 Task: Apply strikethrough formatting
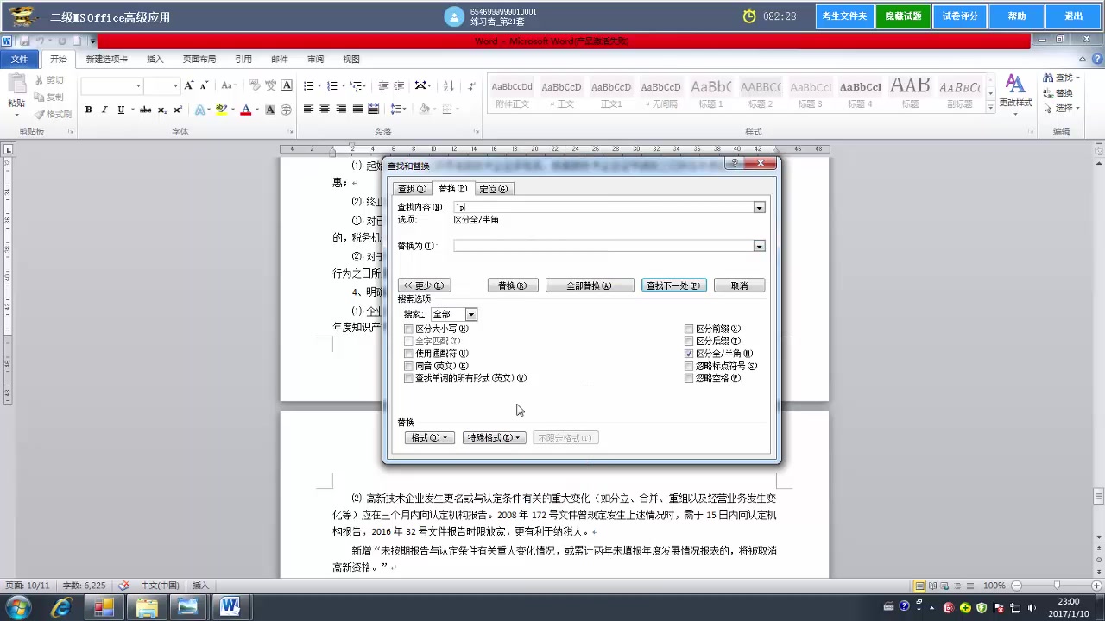(x=145, y=110)
